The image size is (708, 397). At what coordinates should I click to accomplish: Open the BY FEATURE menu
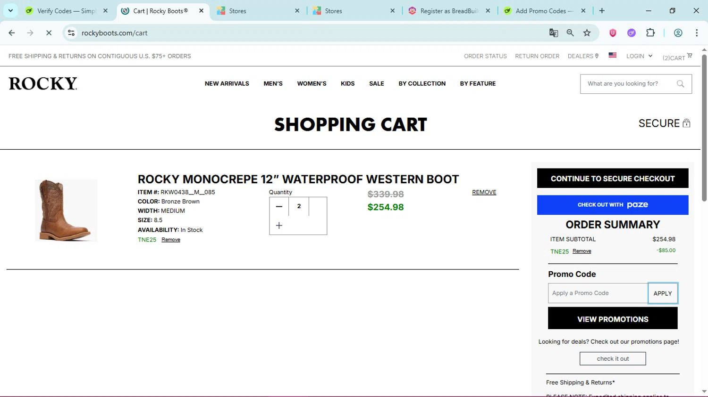pos(478,84)
